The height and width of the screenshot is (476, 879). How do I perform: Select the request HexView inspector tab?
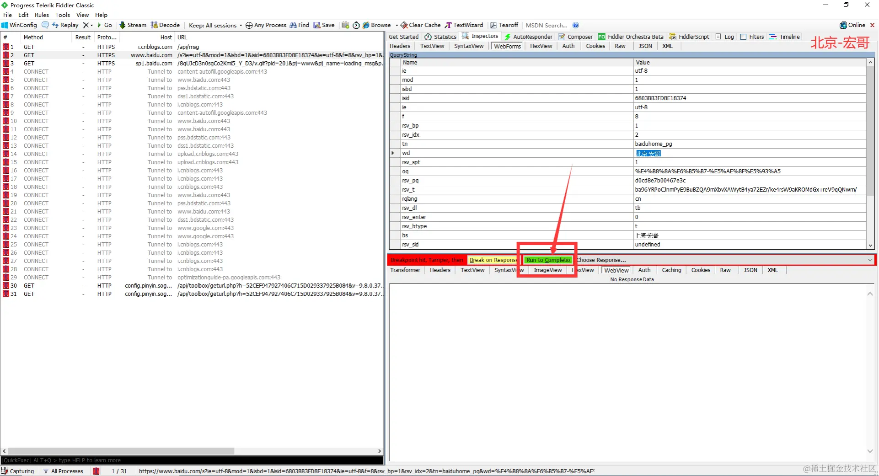[541, 46]
